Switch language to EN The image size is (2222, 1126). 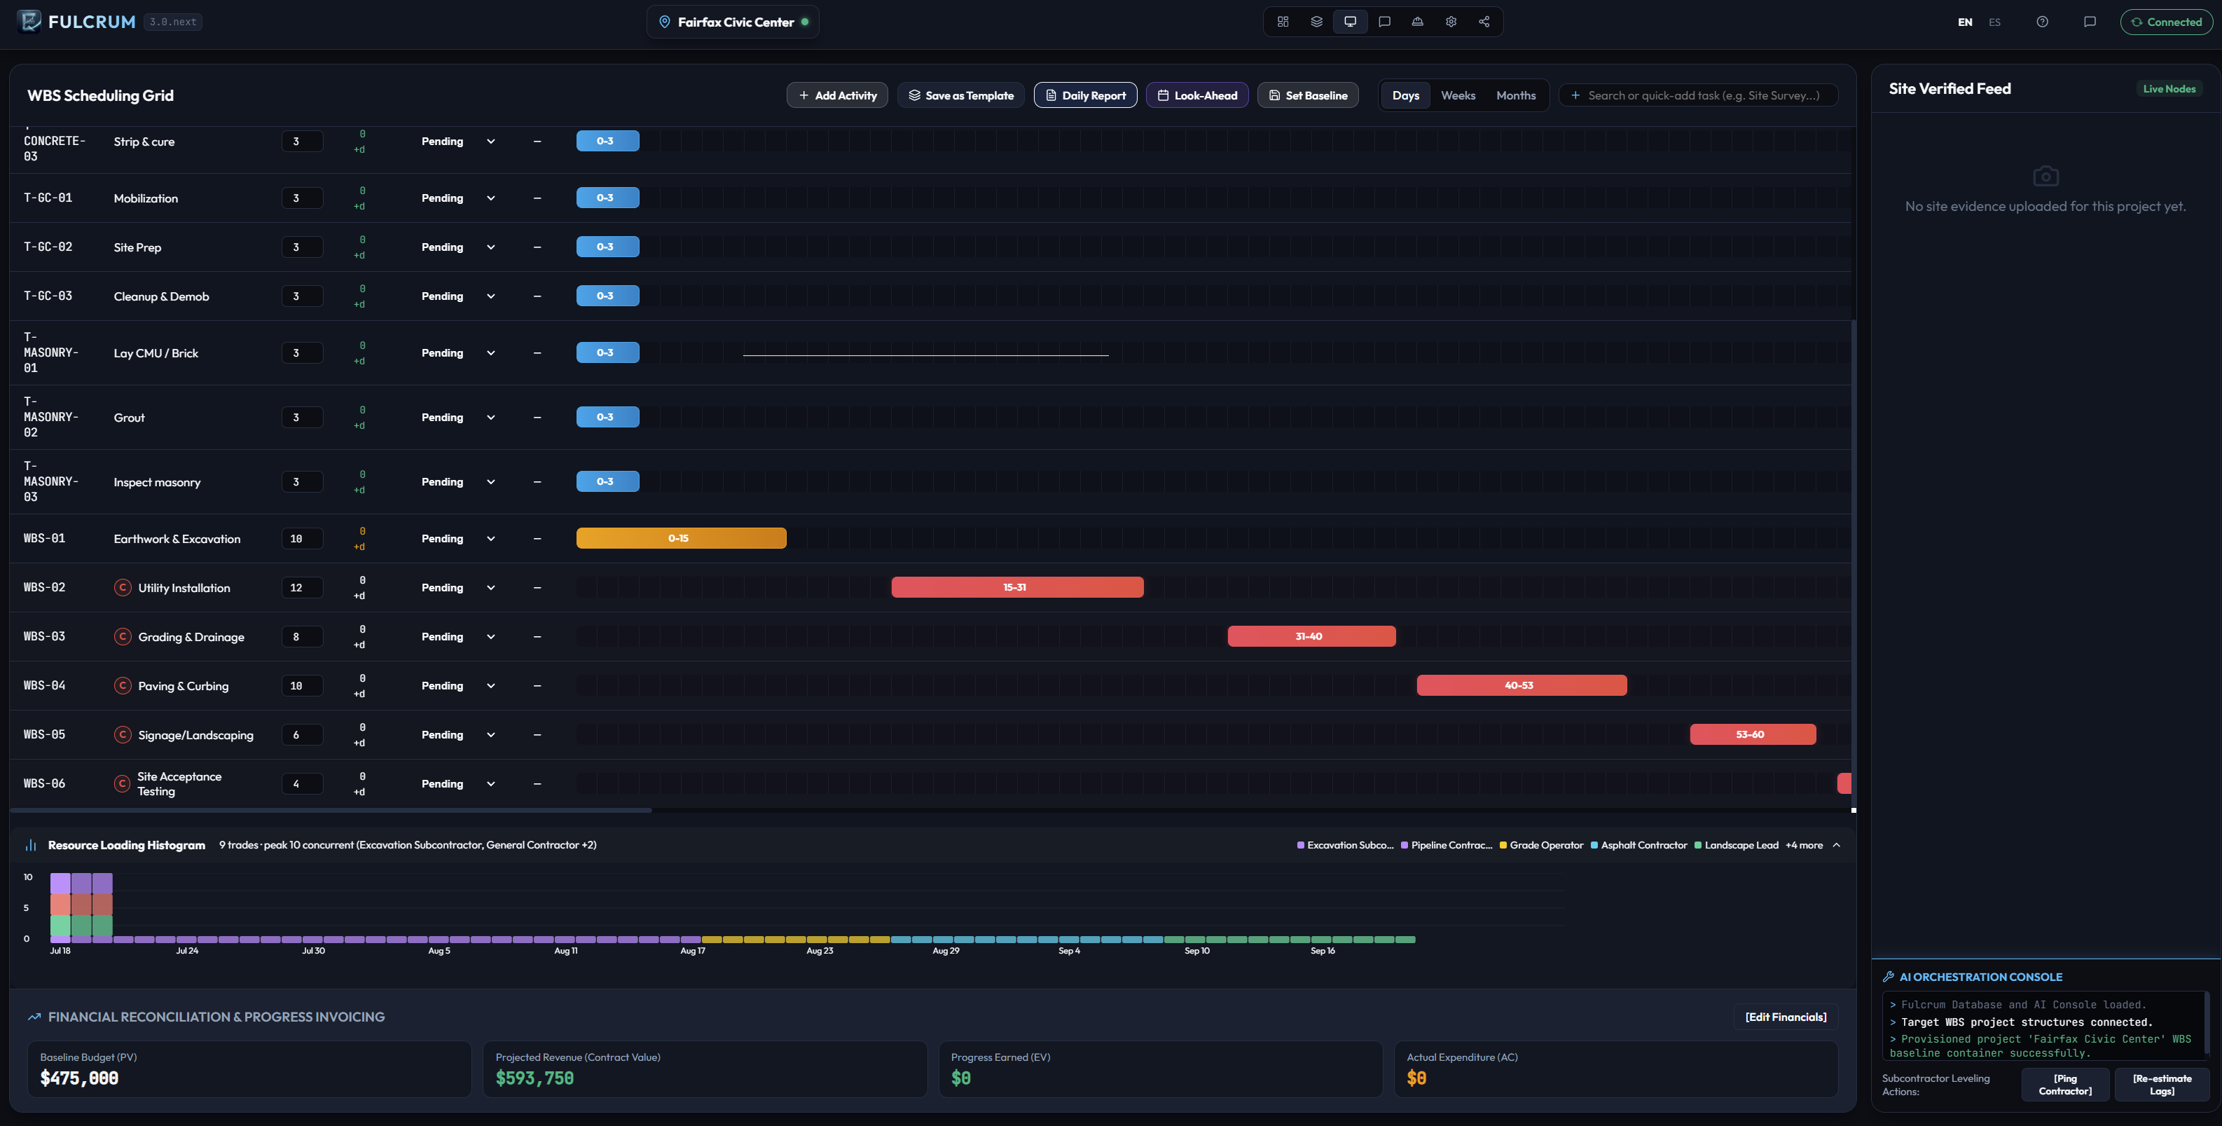1964,22
